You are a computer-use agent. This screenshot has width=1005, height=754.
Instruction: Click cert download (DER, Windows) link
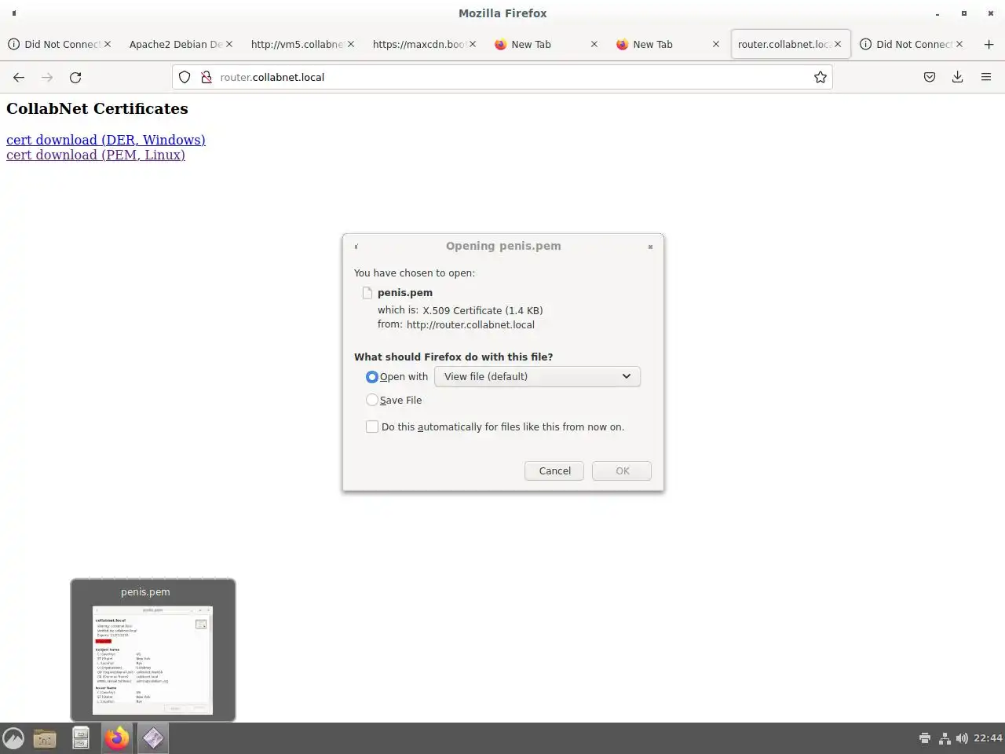(x=106, y=140)
